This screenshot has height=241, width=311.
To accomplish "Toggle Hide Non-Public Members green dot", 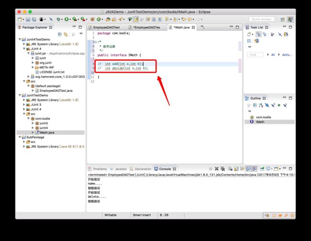I will point(279,105).
